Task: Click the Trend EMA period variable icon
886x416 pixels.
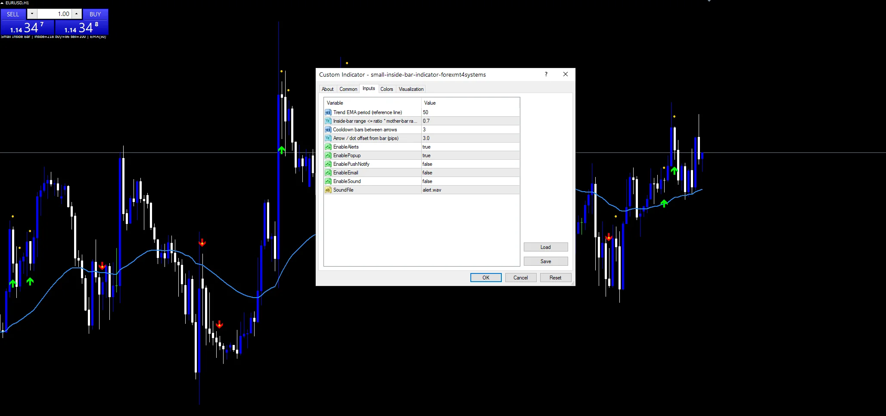Action: pos(328,112)
